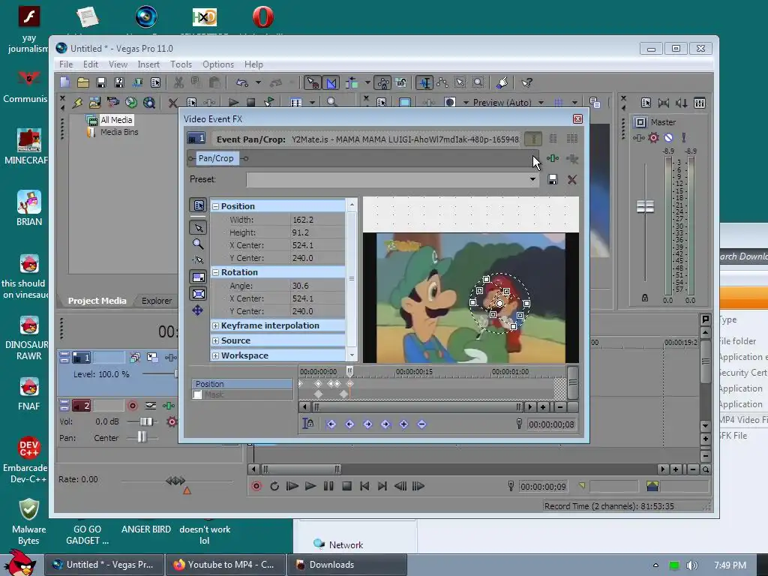
Task: Click the Cut scissors icon in the toolbar
Action: (178, 82)
